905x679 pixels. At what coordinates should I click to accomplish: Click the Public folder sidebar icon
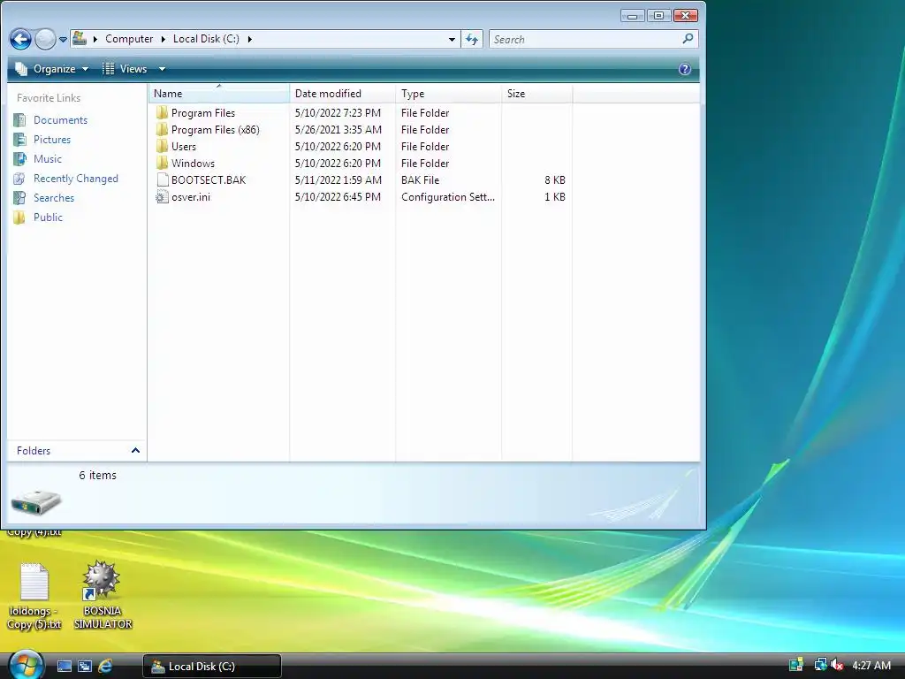coord(19,217)
